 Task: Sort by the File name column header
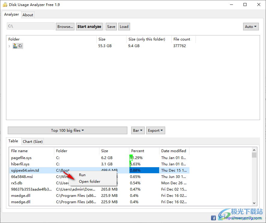point(32,151)
